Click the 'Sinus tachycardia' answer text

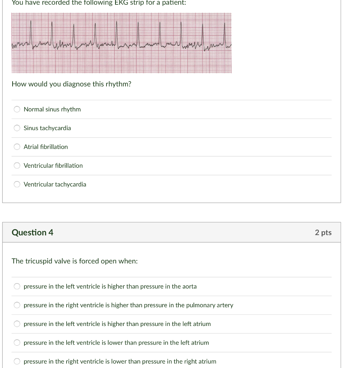(47, 128)
